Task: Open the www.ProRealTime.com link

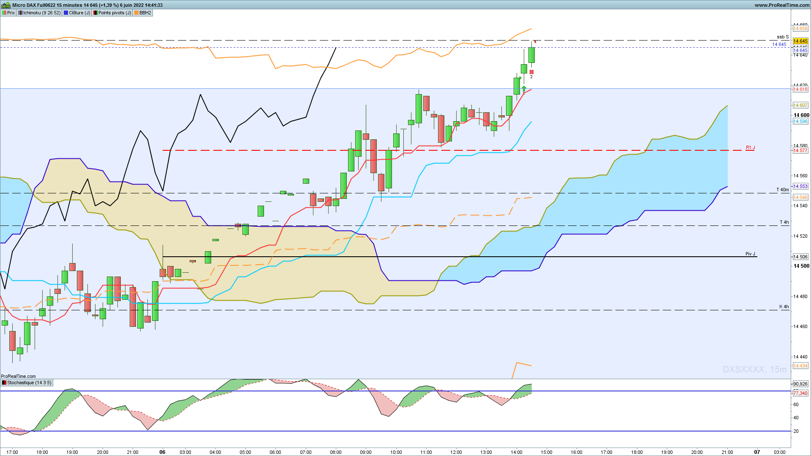Action: pos(782,5)
